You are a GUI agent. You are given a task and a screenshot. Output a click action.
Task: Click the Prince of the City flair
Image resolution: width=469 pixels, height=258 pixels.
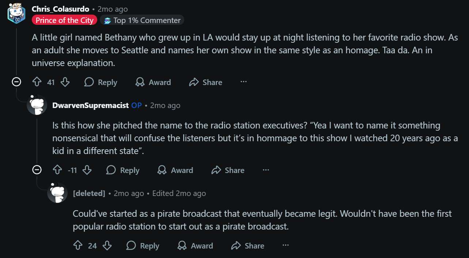pyautogui.click(x=64, y=20)
